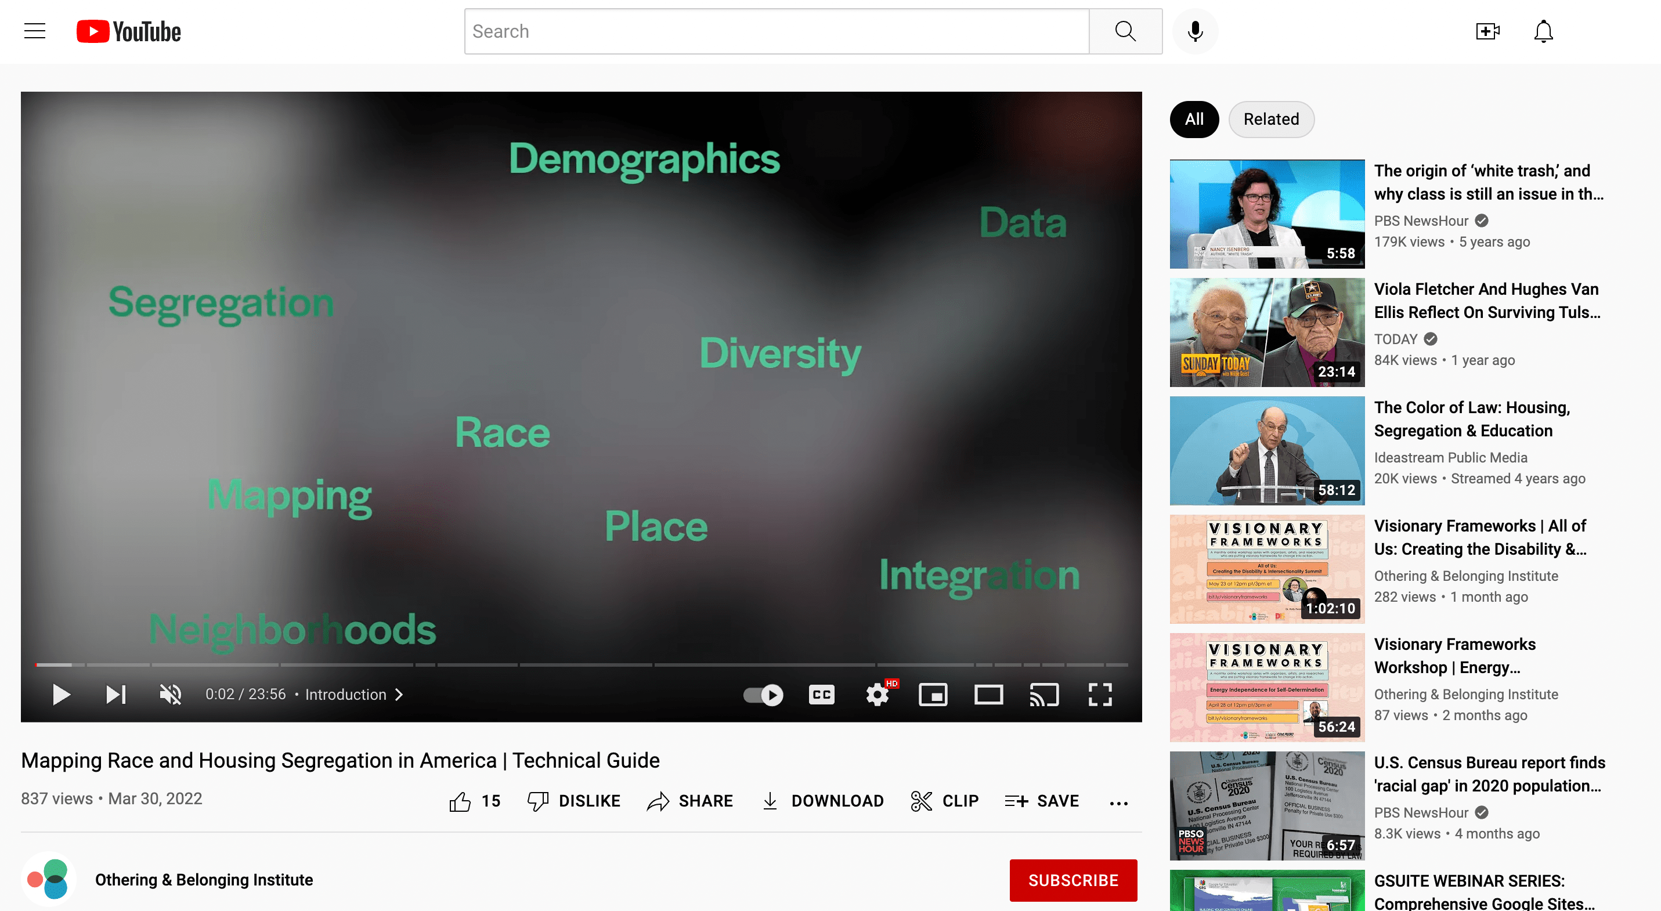Enable miniplayer mode
1661x911 pixels.
933,695
